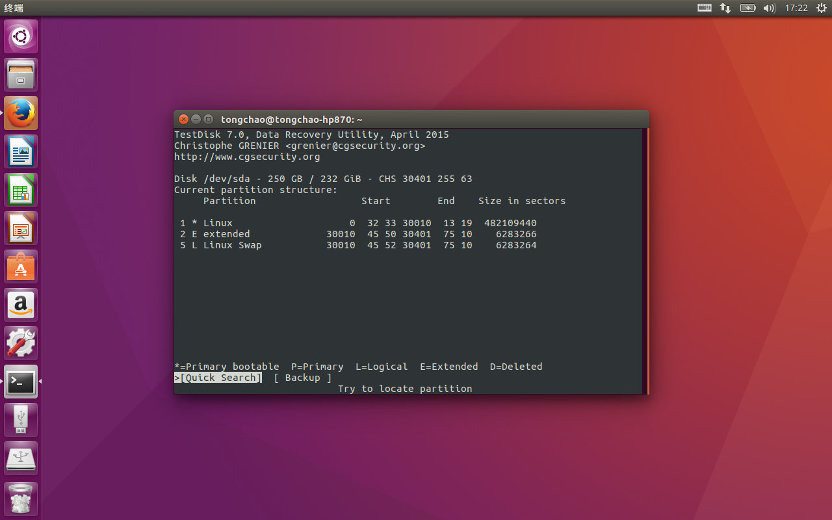This screenshot has height=520, width=832.
Task: Open the sound volume indicator
Action: (x=769, y=8)
